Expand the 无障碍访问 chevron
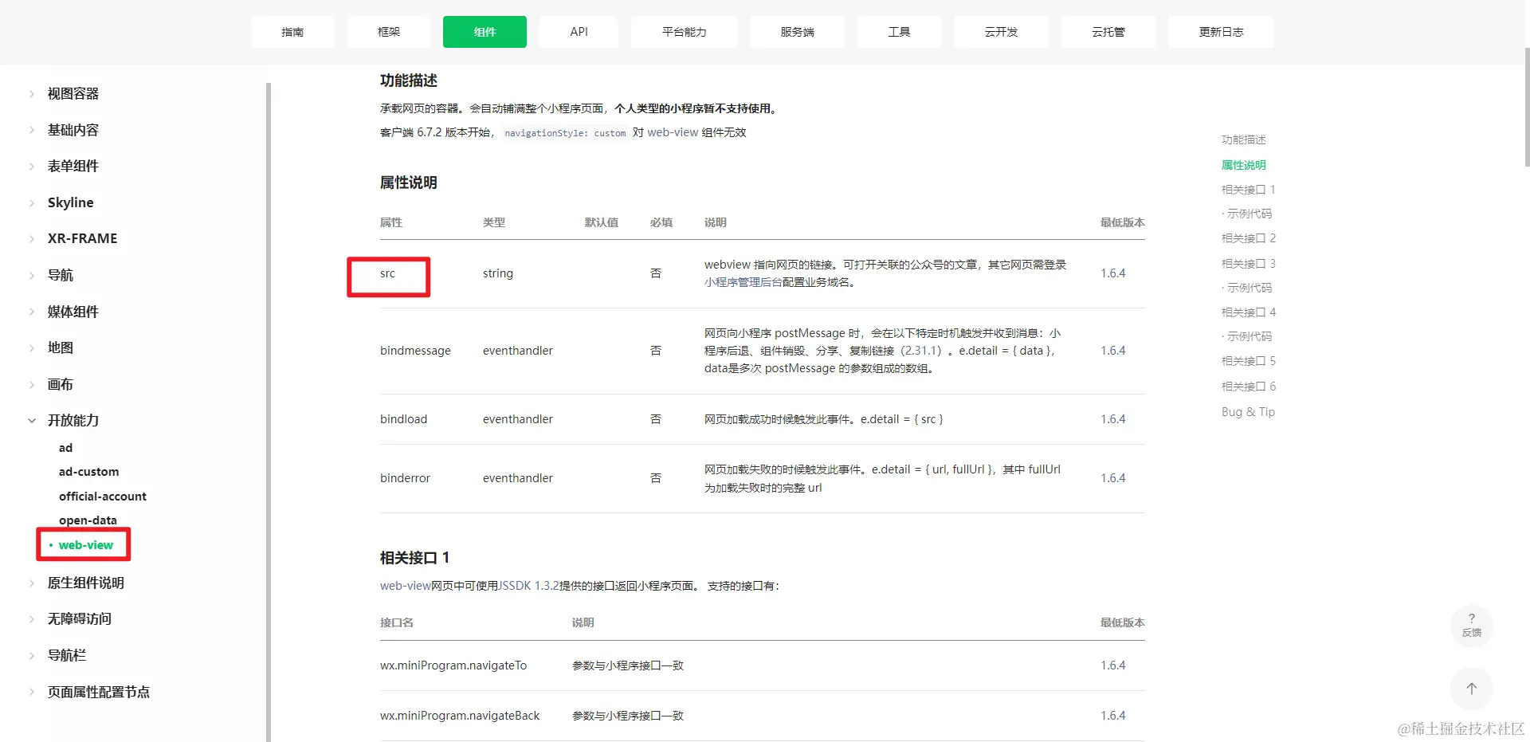Image resolution: width=1530 pixels, height=742 pixels. pos(32,619)
